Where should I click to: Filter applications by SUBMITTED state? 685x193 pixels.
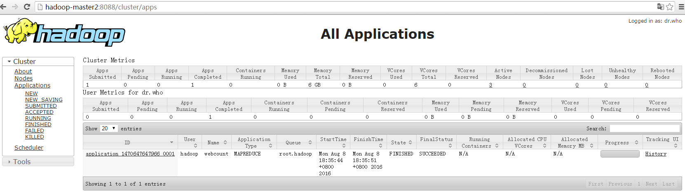click(41, 106)
